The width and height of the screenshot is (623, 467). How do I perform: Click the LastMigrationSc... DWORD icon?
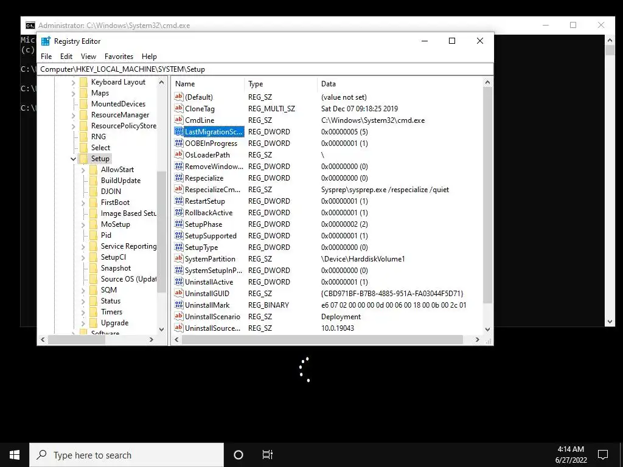click(x=179, y=131)
